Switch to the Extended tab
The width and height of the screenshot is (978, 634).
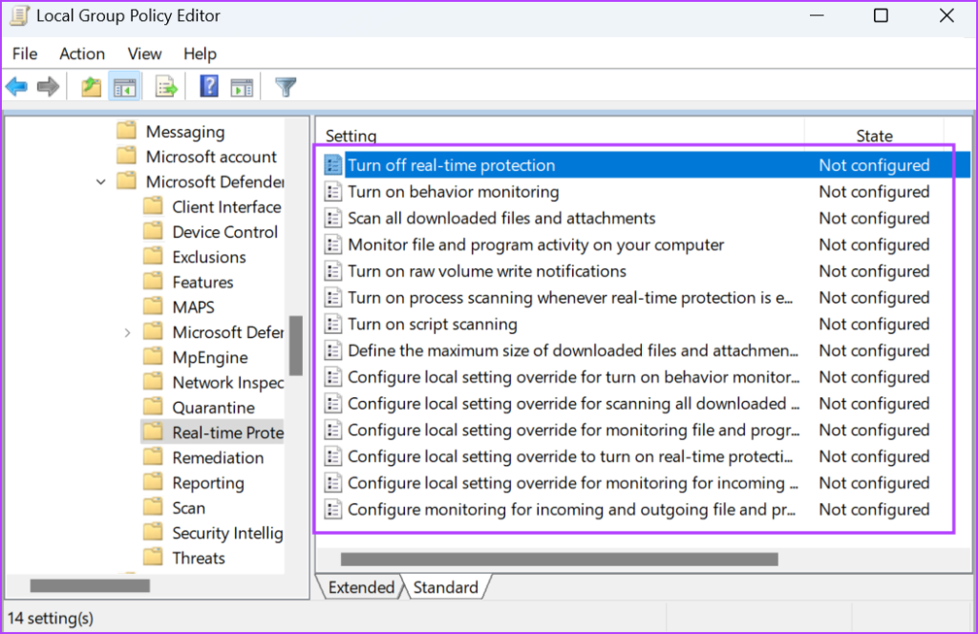click(360, 587)
